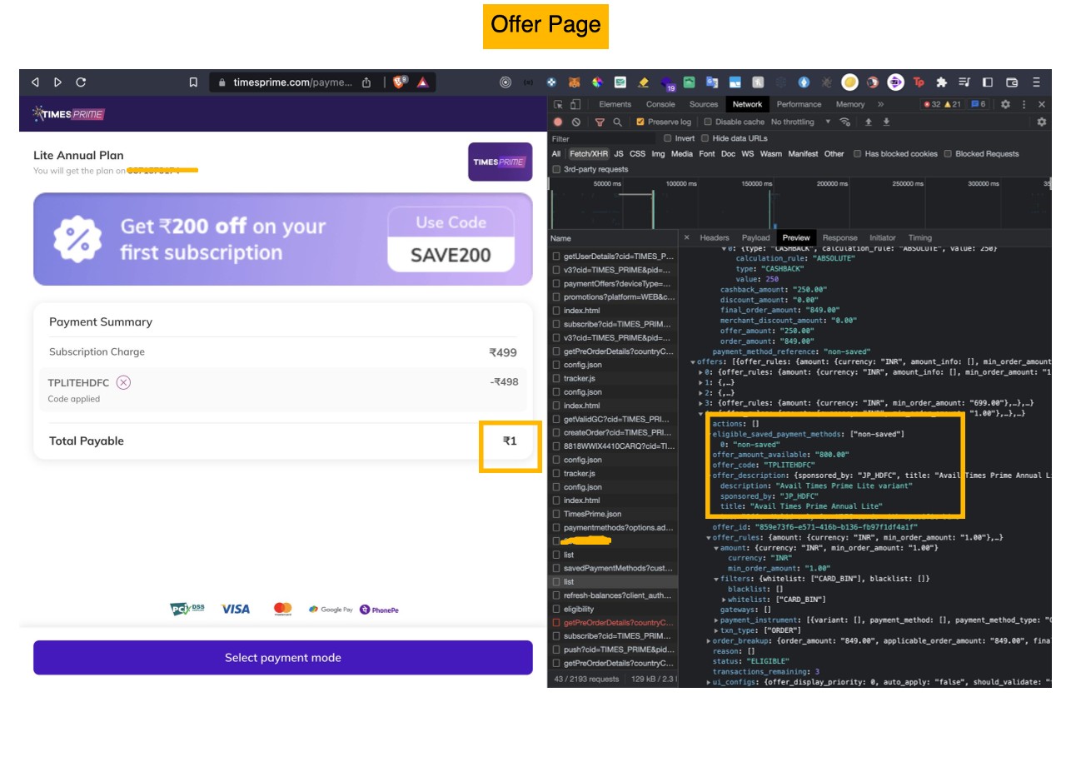Open DevTools settings gear
1071x757 pixels.
(x=1005, y=105)
